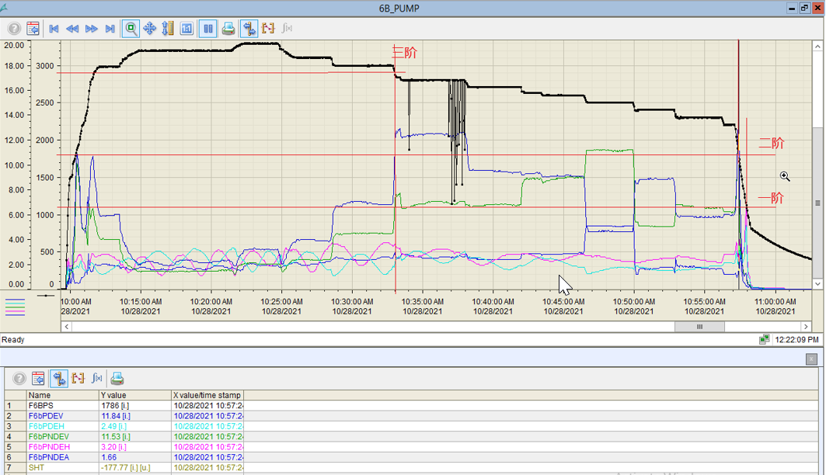Click the calculate statistics icon in top toolbar
The width and height of the screenshot is (826, 475).
[x=287, y=29]
